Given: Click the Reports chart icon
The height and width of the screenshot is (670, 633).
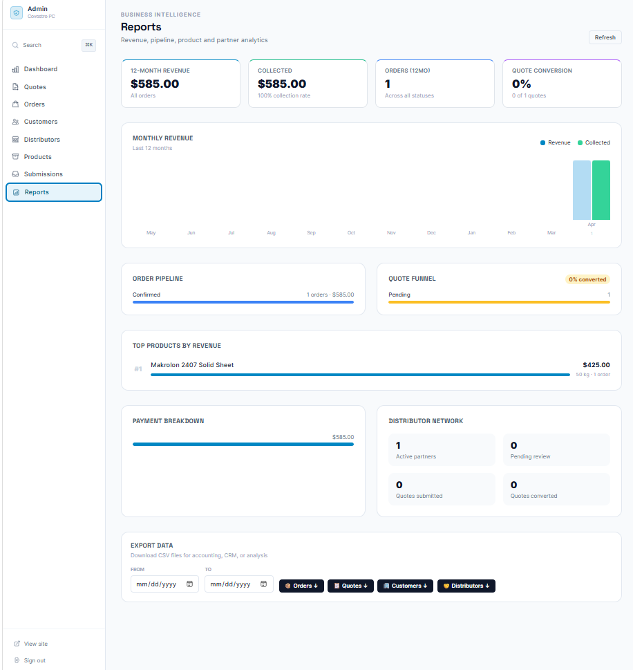Looking at the screenshot, I should click(16, 192).
